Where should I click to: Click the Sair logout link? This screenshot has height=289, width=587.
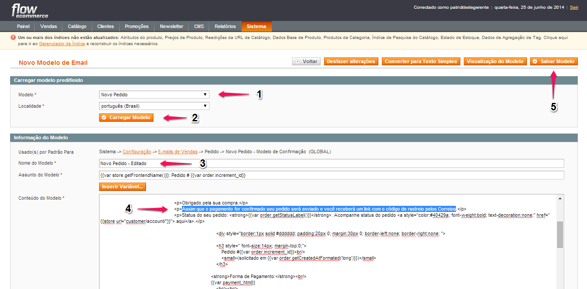click(x=574, y=7)
